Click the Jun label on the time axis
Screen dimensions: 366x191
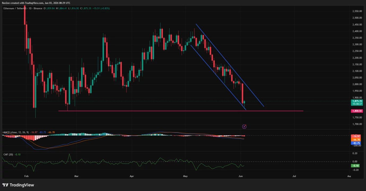coord(241,176)
